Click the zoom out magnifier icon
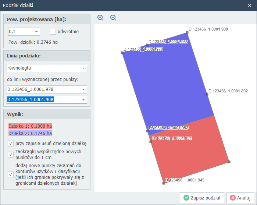 [x=113, y=18]
